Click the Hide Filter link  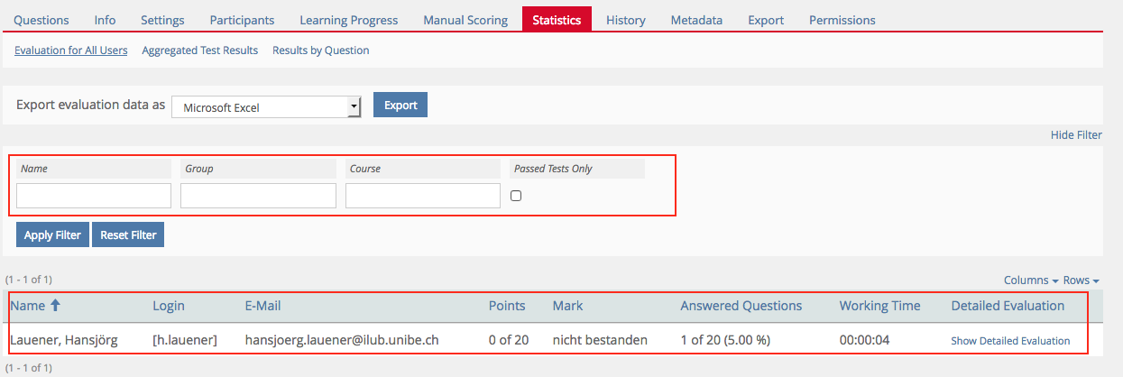pyautogui.click(x=1076, y=135)
